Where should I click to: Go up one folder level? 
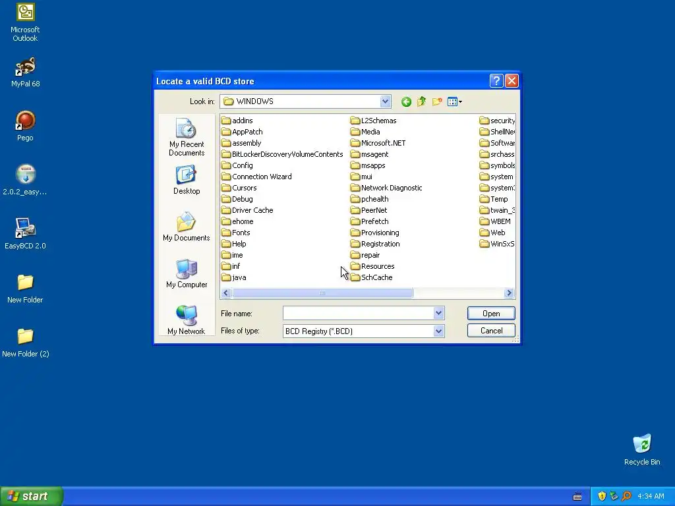pos(421,102)
